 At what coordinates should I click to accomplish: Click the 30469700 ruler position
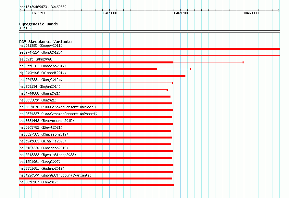[180, 13]
